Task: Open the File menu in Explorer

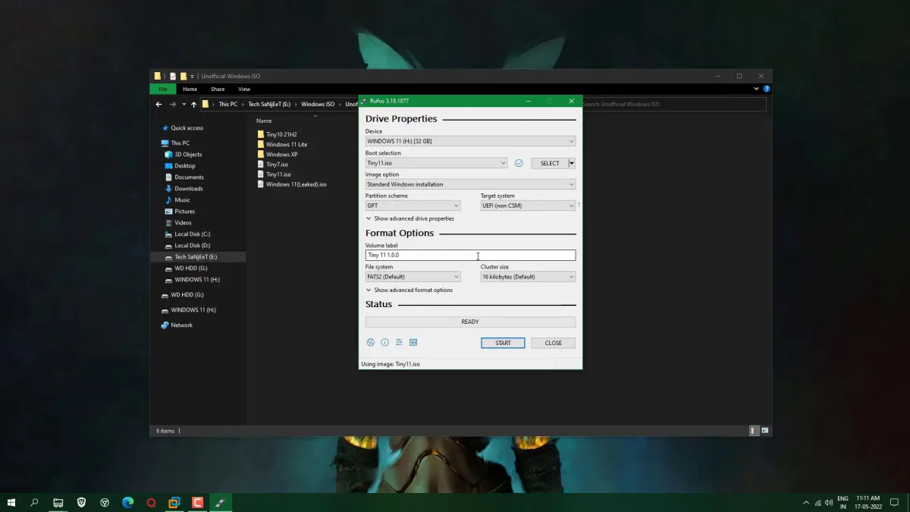Action: pos(163,89)
